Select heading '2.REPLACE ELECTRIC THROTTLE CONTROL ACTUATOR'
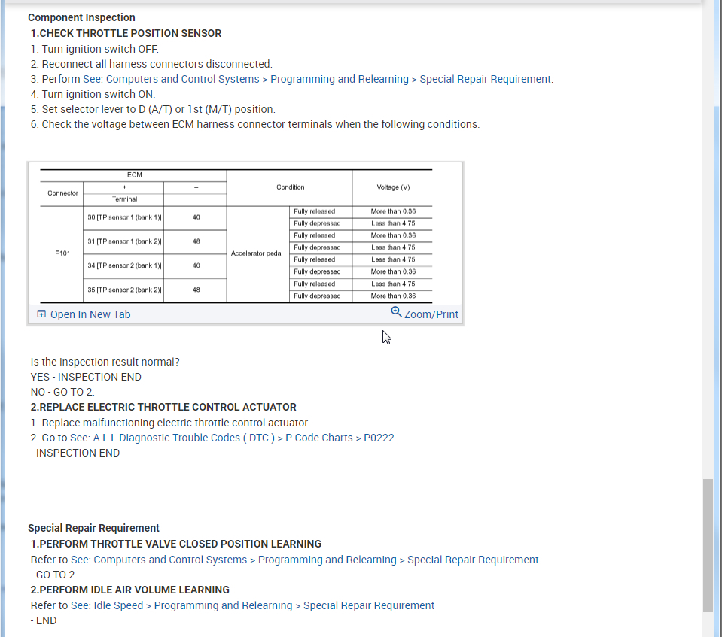The height and width of the screenshot is (637, 722). point(163,408)
